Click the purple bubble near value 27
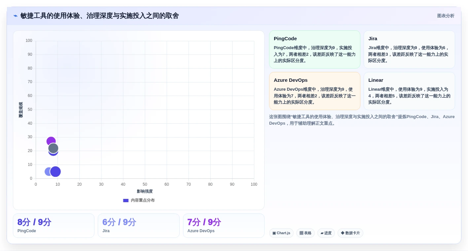The image size is (468, 251). [51, 141]
